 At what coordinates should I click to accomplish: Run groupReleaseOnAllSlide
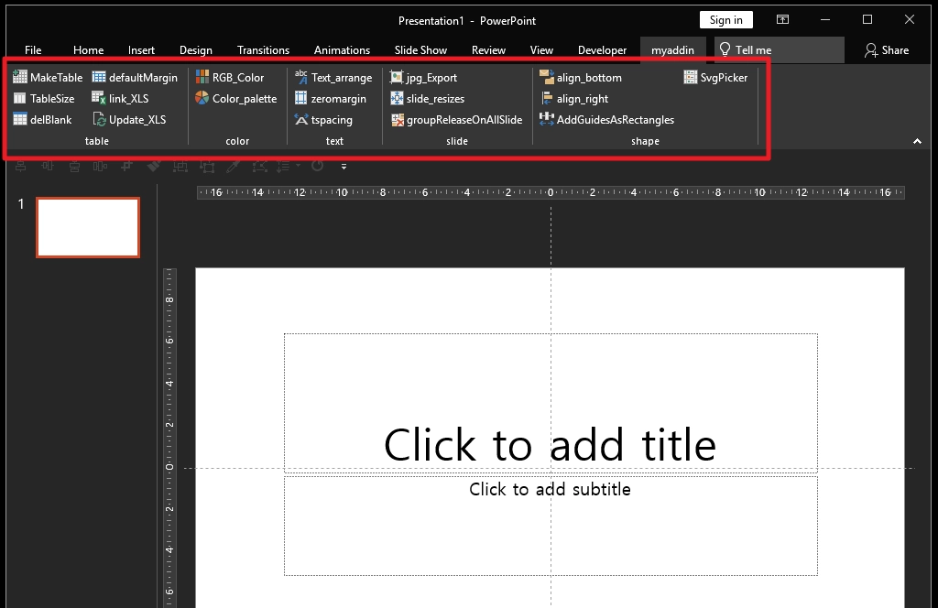[456, 120]
